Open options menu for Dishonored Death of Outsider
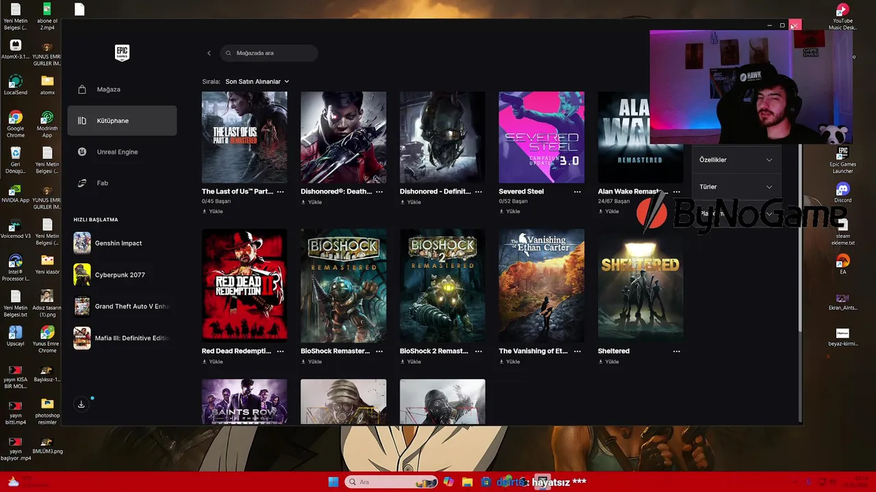Screen dimensions: 876x492 point(379,192)
